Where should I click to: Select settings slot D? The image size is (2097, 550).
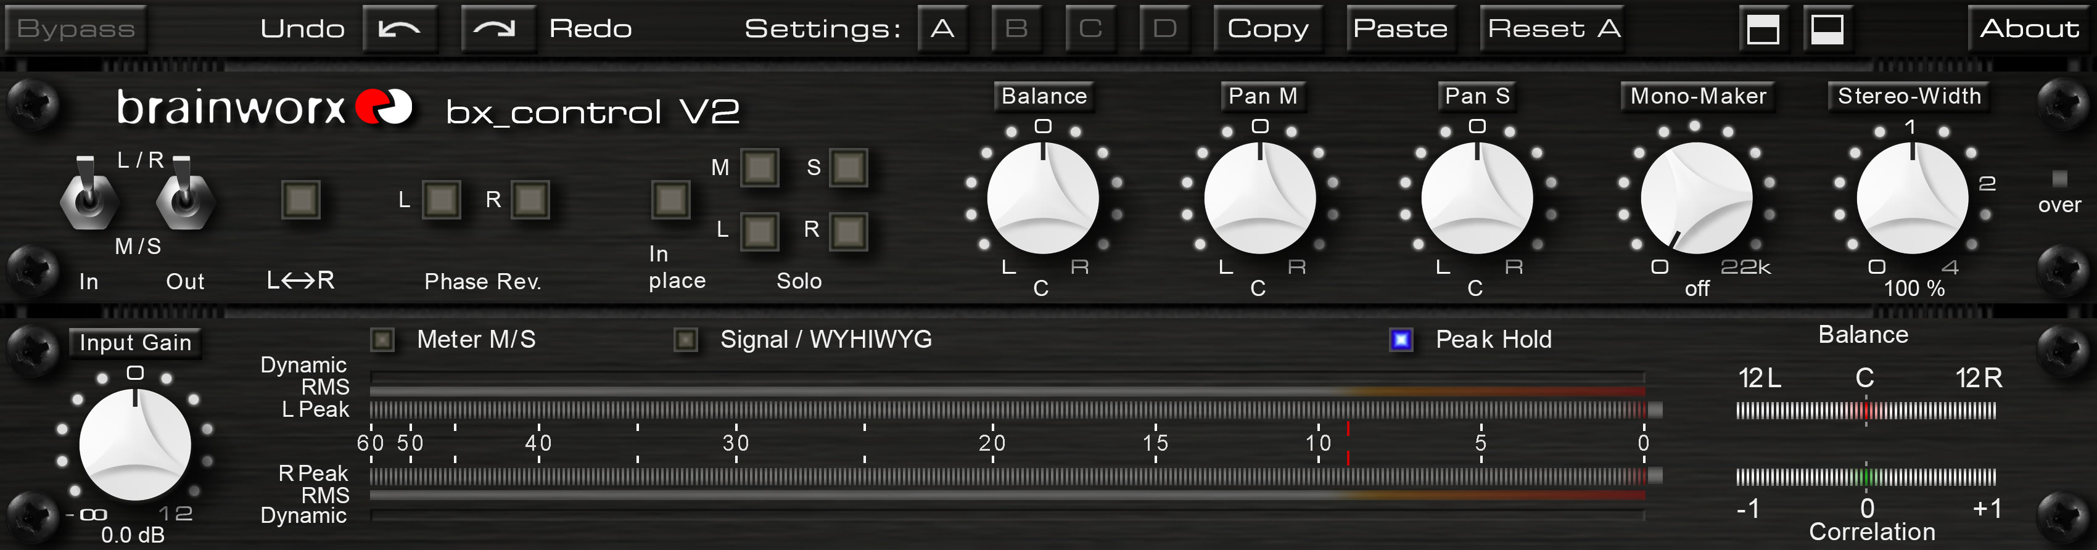1165,28
